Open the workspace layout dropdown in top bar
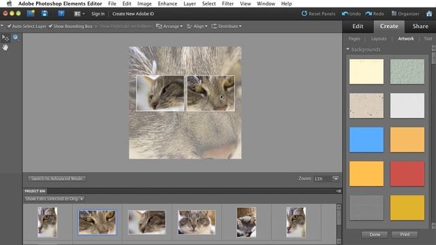Image resolution: width=436 pixels, height=245 pixels. pos(79,14)
